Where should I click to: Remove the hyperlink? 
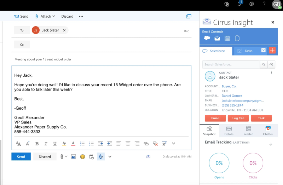click(x=155, y=144)
